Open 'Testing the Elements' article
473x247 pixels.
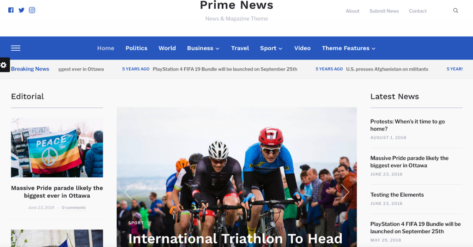pyautogui.click(x=397, y=194)
